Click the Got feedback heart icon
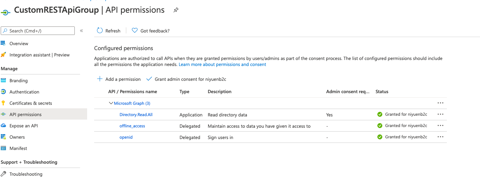This screenshot has height=181, width=480. [134, 31]
